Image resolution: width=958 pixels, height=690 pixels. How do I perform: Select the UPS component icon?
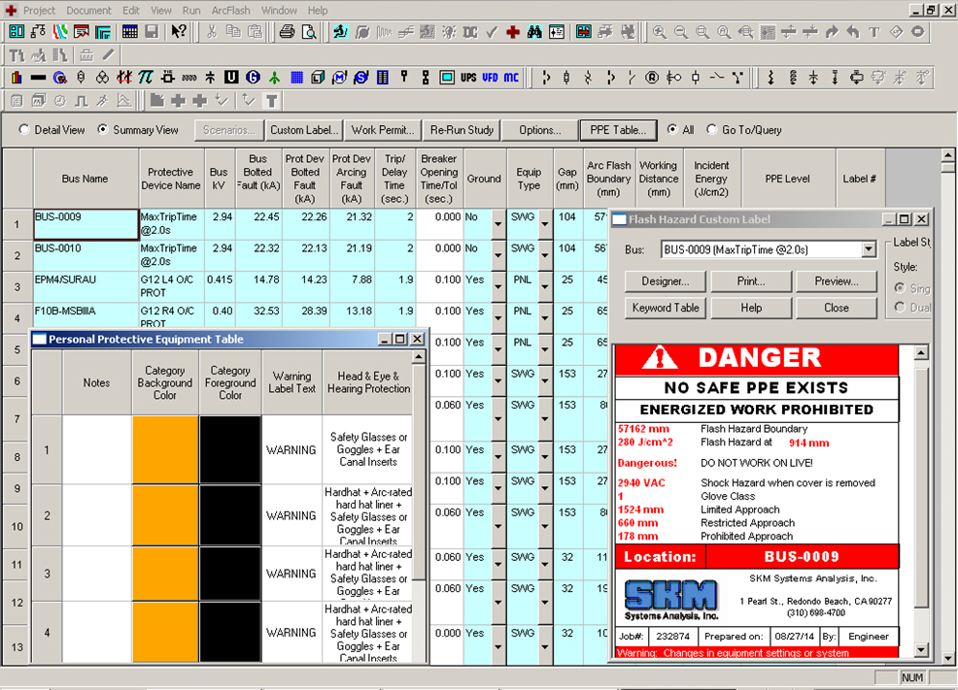coord(468,78)
